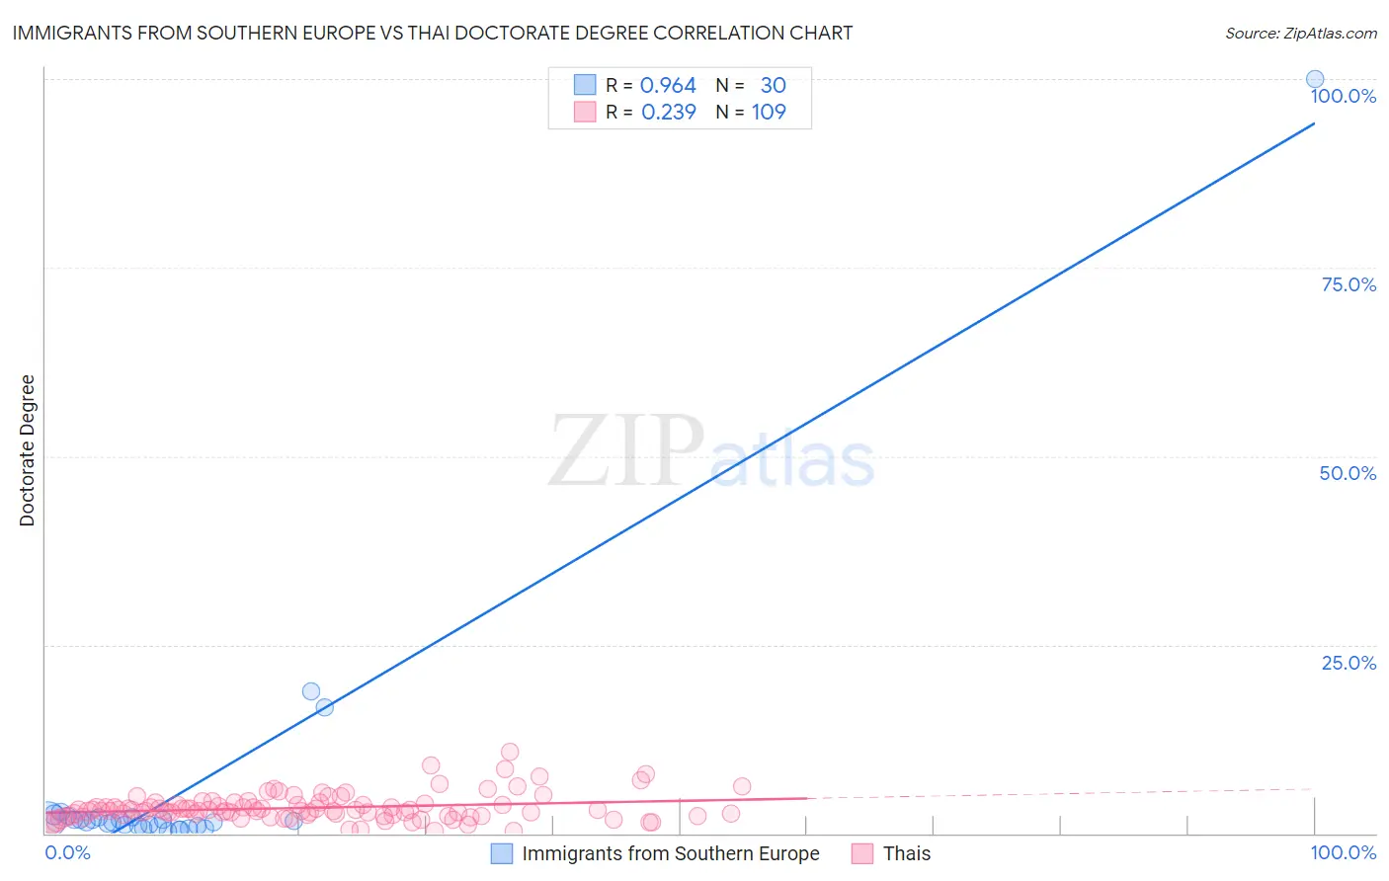Click the 75.0% y-axis label
The width and height of the screenshot is (1389, 881).
pyautogui.click(x=1348, y=284)
